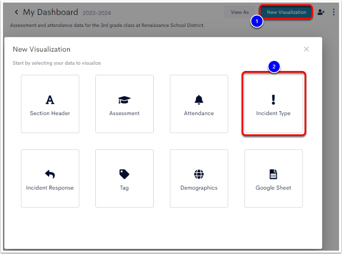342x254 pixels.
Task: Close the New Visualization dialog
Action: point(306,49)
